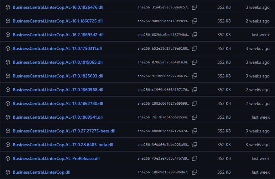Copy SHA256 hash for AL-17.0.1750311.dll

(x=195, y=48)
